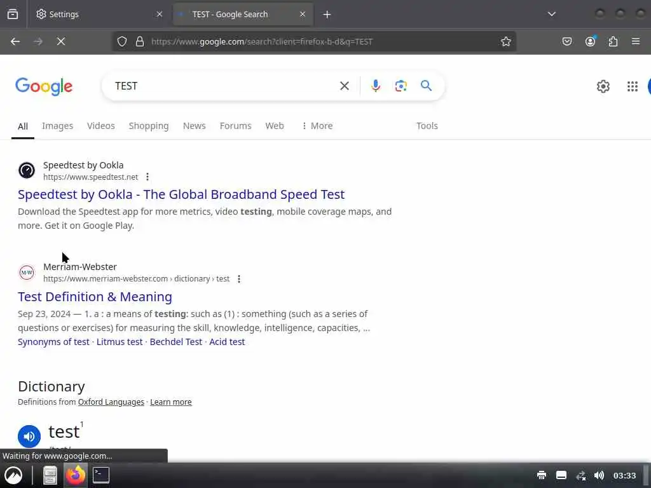Open Save to Pocket icon
Image resolution: width=651 pixels, height=488 pixels.
(567, 41)
